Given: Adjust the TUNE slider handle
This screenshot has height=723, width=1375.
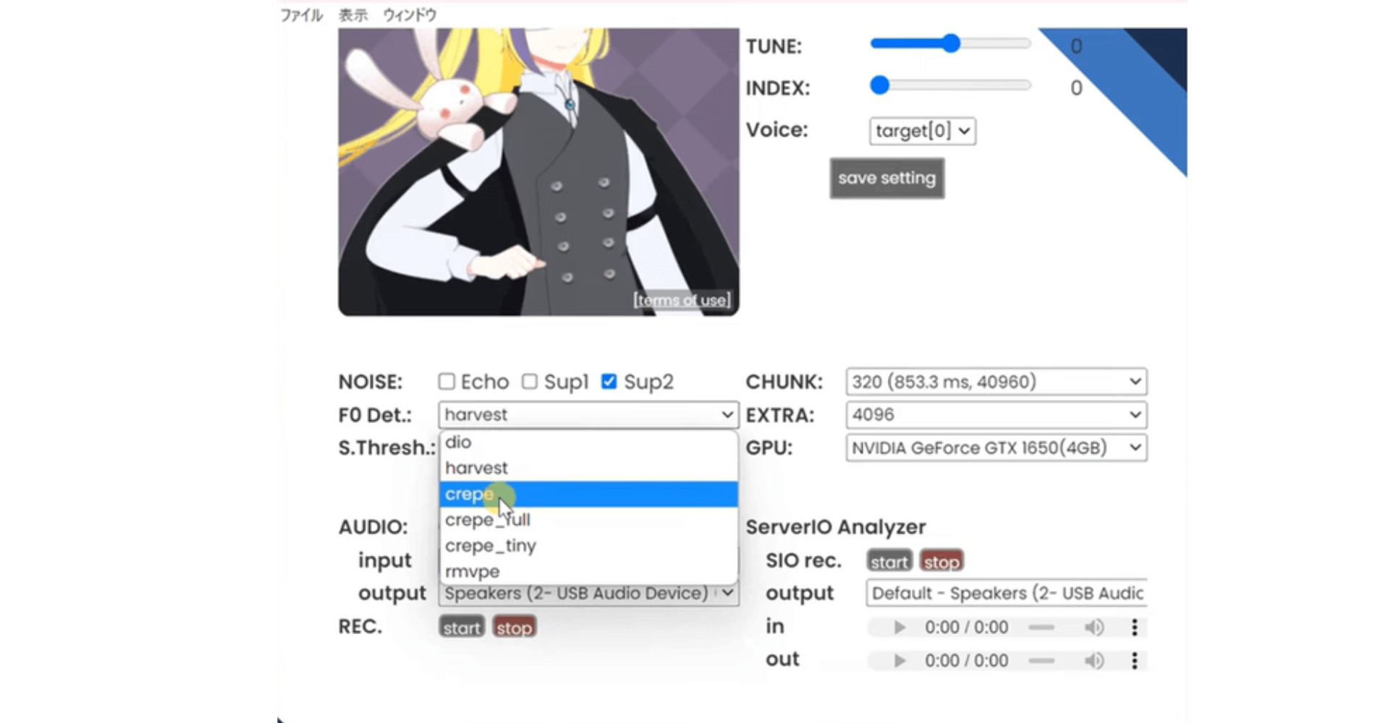Looking at the screenshot, I should [950, 43].
